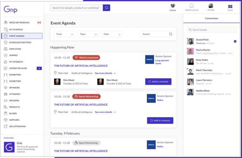The width and height of the screenshot is (242, 158).
Task: Open conversation with Mark Thornton
Action: 212,72
